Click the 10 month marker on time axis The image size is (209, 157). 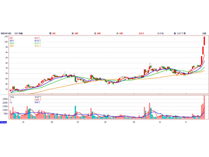pos(160,122)
